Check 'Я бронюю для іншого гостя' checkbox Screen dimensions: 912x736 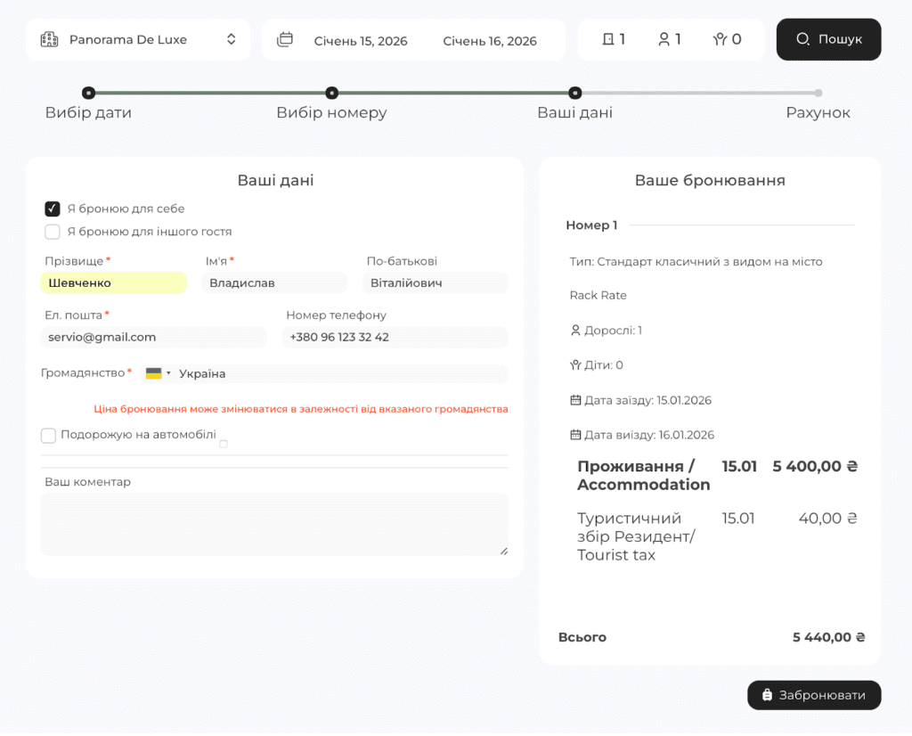[x=53, y=232]
